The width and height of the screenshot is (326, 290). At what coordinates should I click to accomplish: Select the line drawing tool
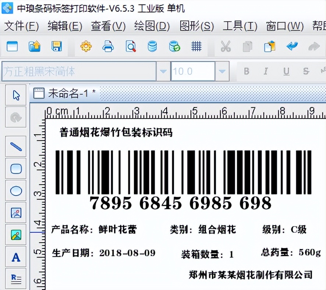(16, 146)
